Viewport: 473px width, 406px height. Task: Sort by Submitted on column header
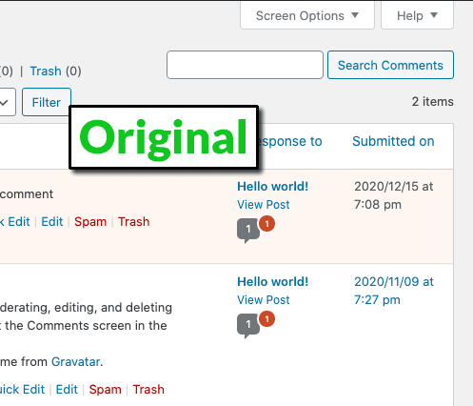coord(393,141)
